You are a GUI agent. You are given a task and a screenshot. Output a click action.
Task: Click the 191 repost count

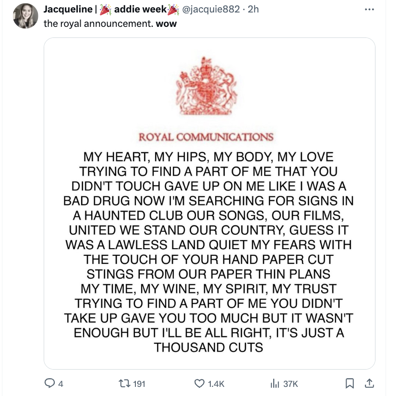[x=138, y=384]
